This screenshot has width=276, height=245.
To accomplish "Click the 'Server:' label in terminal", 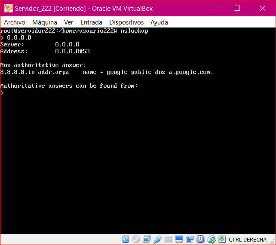I will coord(12,44).
